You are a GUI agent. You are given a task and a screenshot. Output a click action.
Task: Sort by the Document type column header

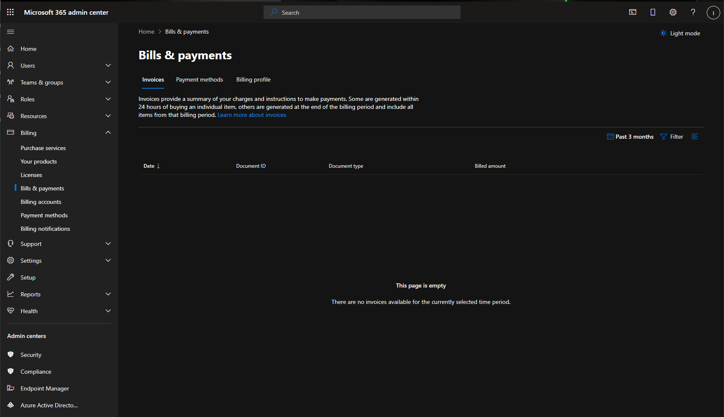[x=346, y=166]
